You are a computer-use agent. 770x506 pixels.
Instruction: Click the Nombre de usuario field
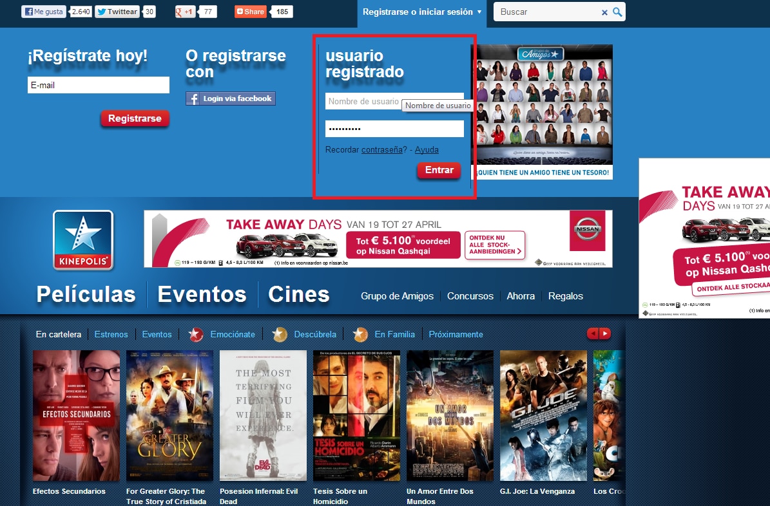(363, 102)
